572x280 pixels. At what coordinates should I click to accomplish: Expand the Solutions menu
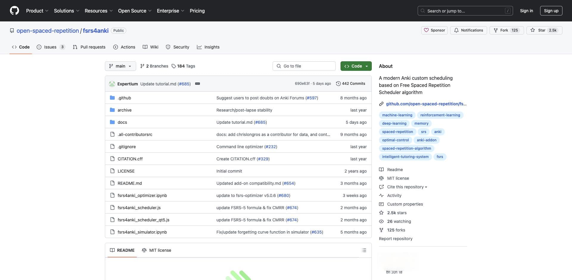(66, 11)
